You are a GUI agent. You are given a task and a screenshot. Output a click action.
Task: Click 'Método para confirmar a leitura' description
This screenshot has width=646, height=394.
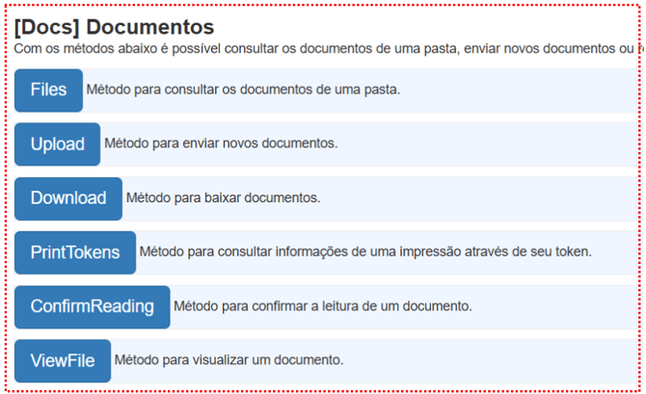coord(322,307)
